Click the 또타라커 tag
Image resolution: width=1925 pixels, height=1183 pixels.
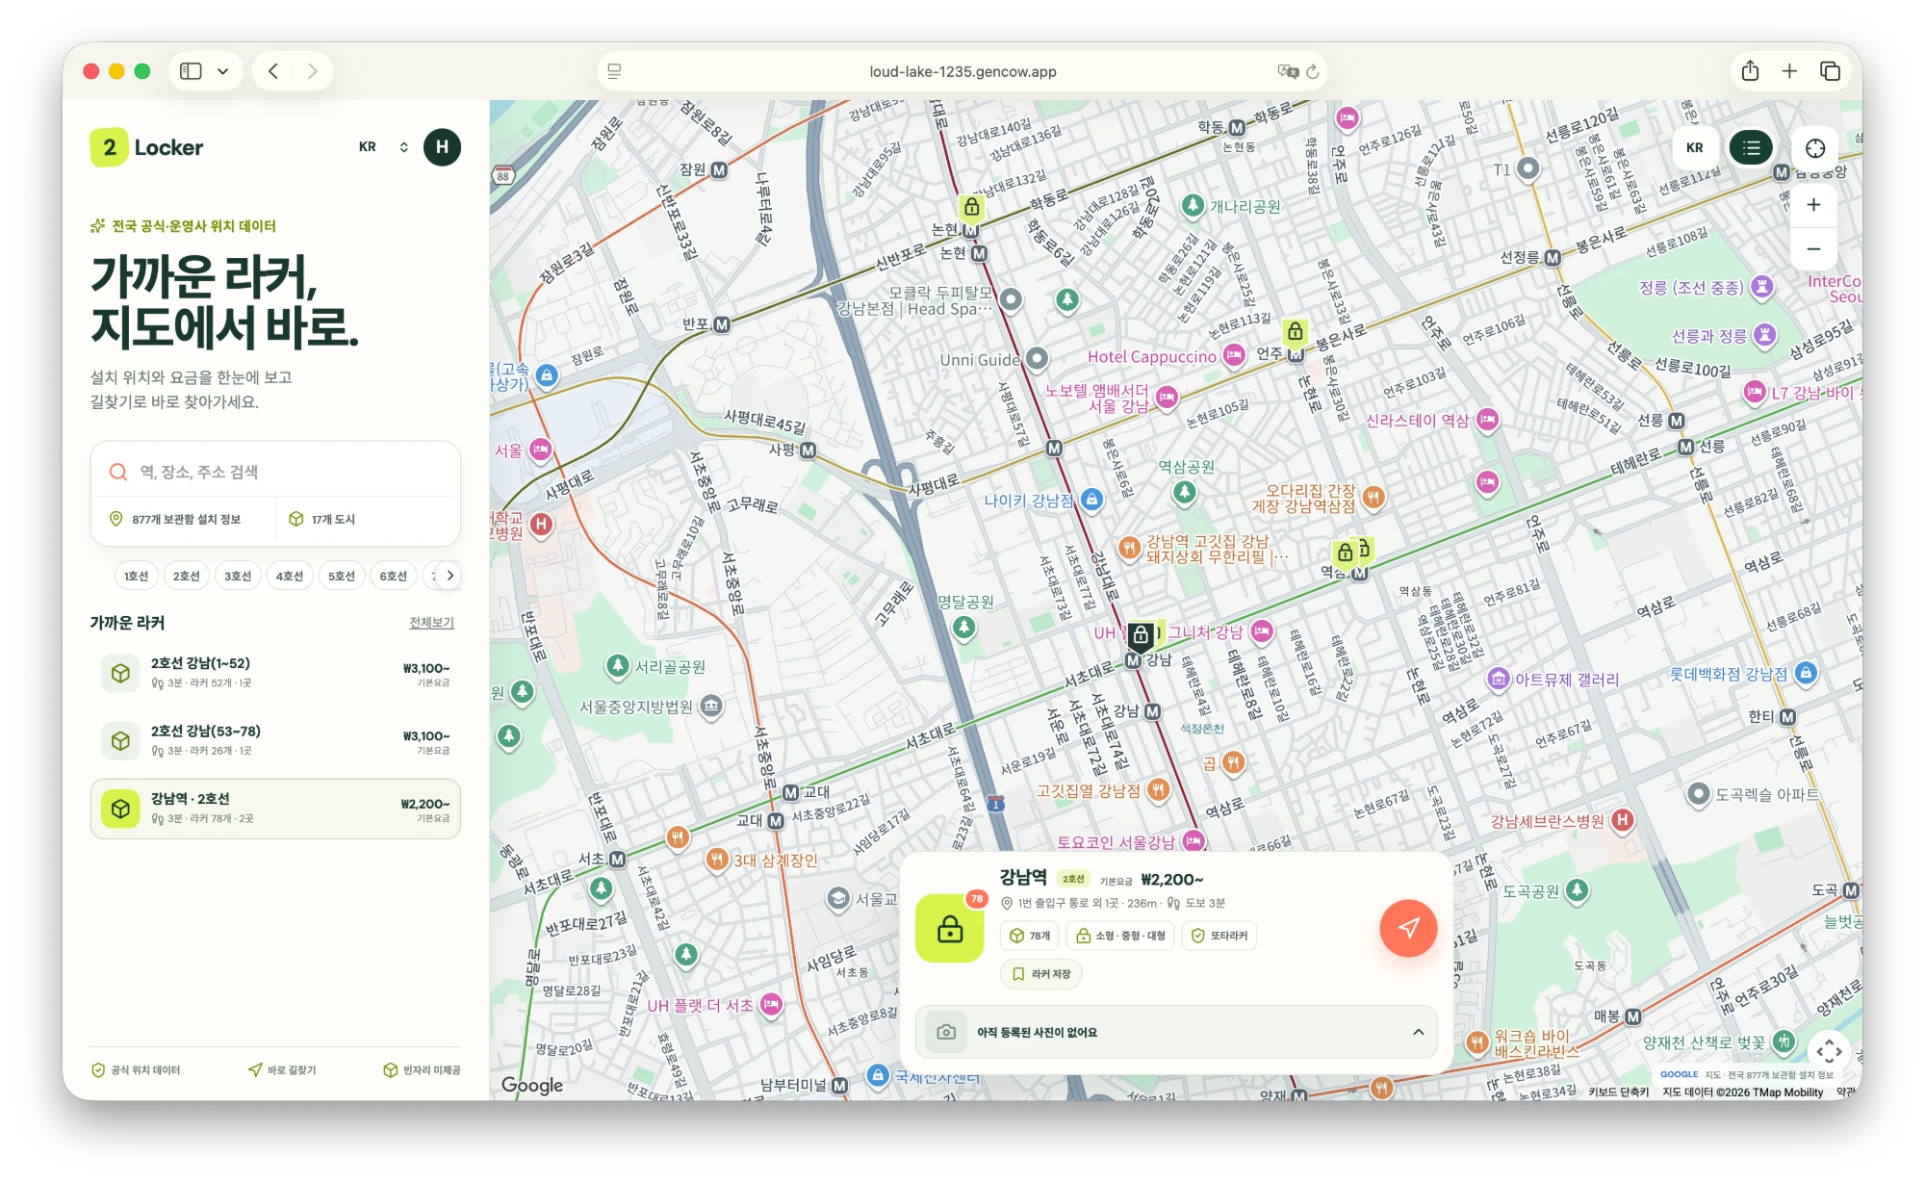point(1219,936)
